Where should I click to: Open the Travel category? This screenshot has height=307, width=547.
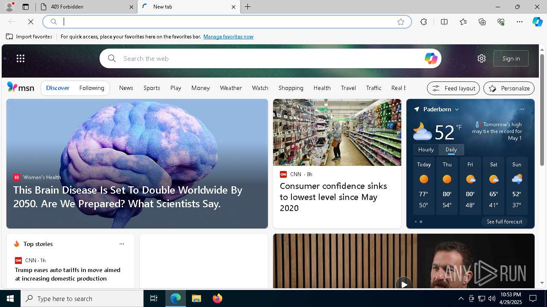348,88
